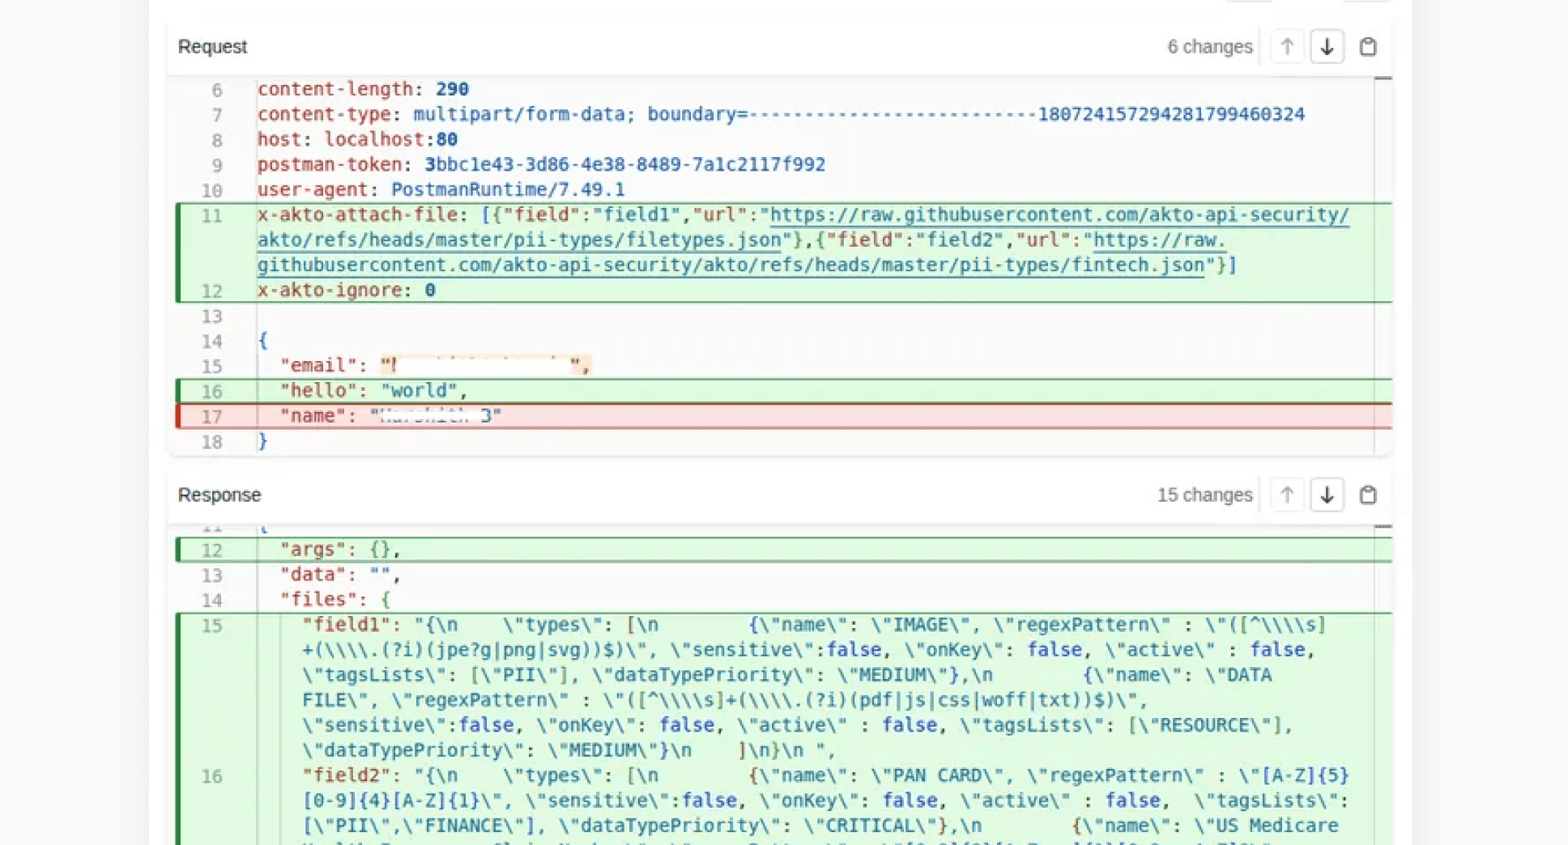
Task: Click the "field2" key in Response
Action: click(x=345, y=775)
